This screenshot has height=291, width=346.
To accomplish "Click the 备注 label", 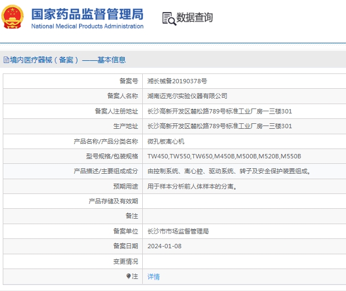I will [x=132, y=216].
